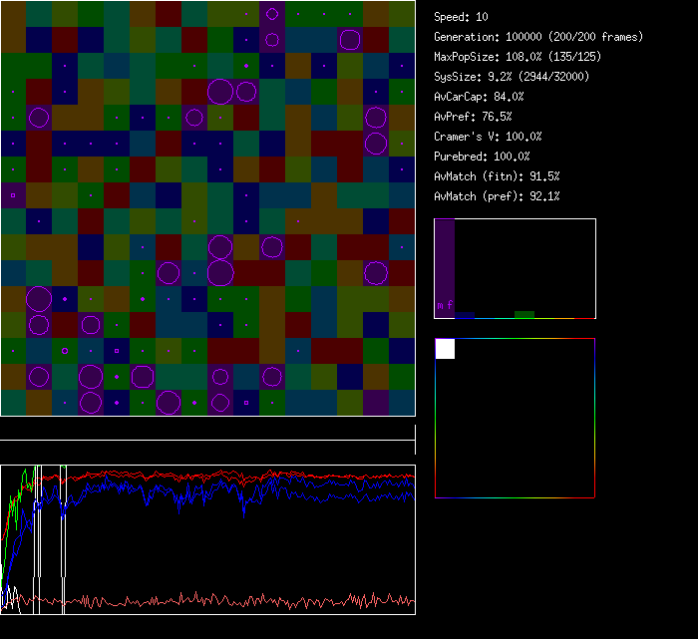The height and width of the screenshot is (639, 698).
Task: Click the Cramer's V: 100.0% text
Action: (x=488, y=137)
